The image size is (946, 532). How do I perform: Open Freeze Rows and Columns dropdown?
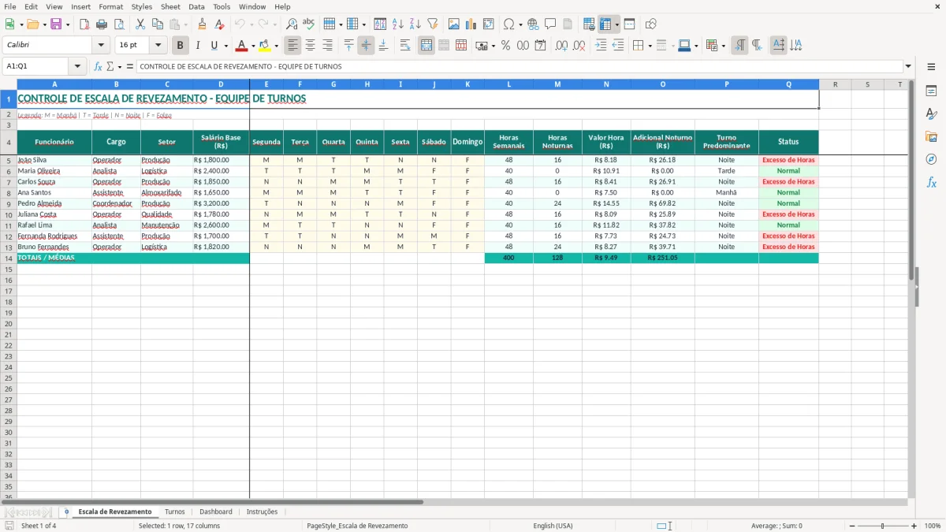(617, 24)
